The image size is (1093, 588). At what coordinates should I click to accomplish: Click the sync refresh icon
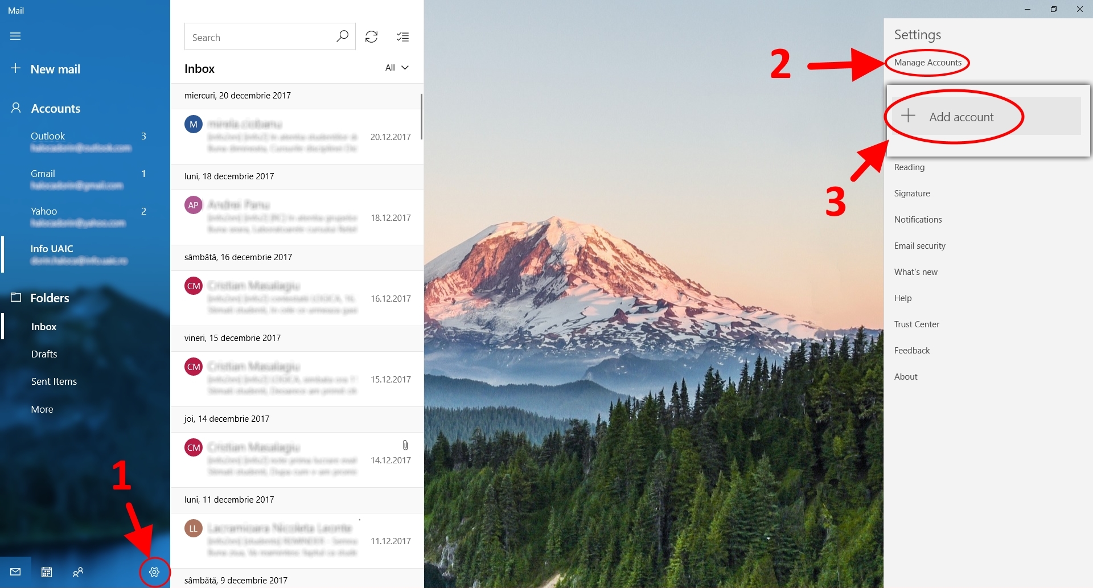tap(372, 37)
